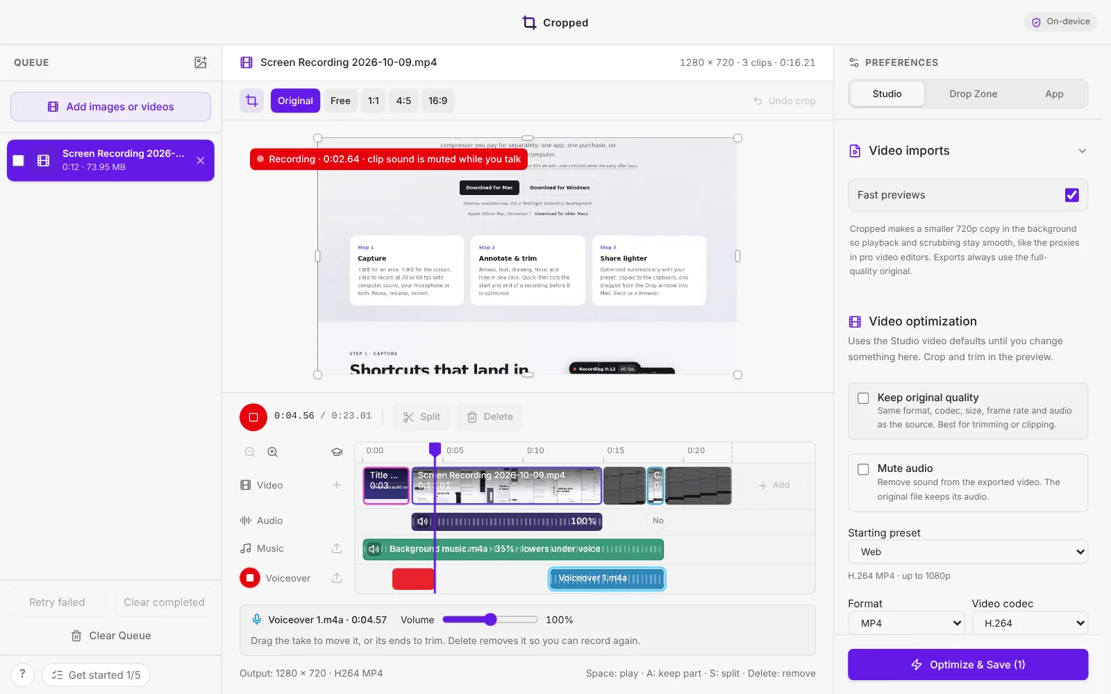Open the Get started 1/5 checklist
The width and height of the screenshot is (1111, 694).
96,675
